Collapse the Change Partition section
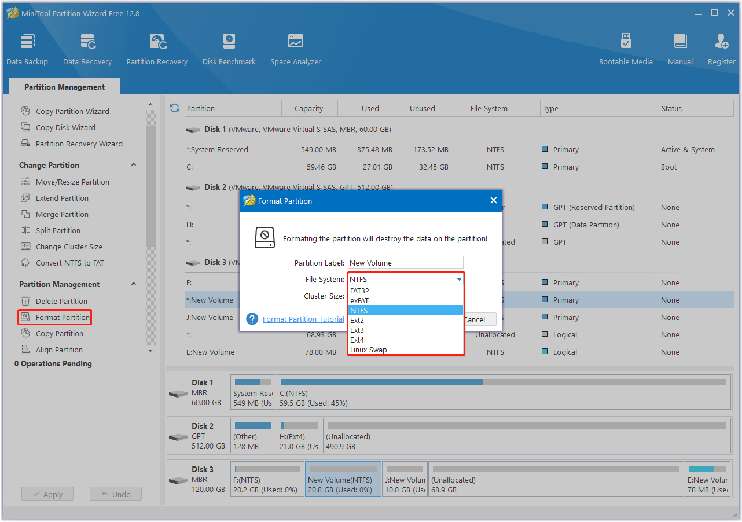Viewport: 742px width, 522px height. [x=134, y=165]
